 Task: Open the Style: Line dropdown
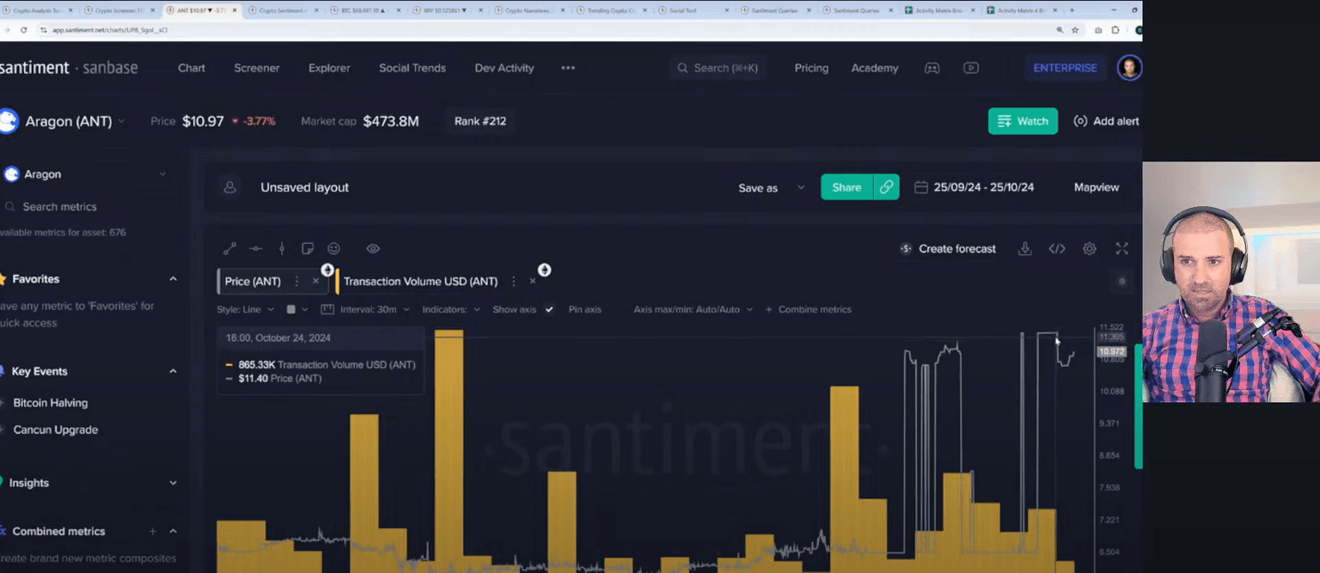click(x=245, y=309)
